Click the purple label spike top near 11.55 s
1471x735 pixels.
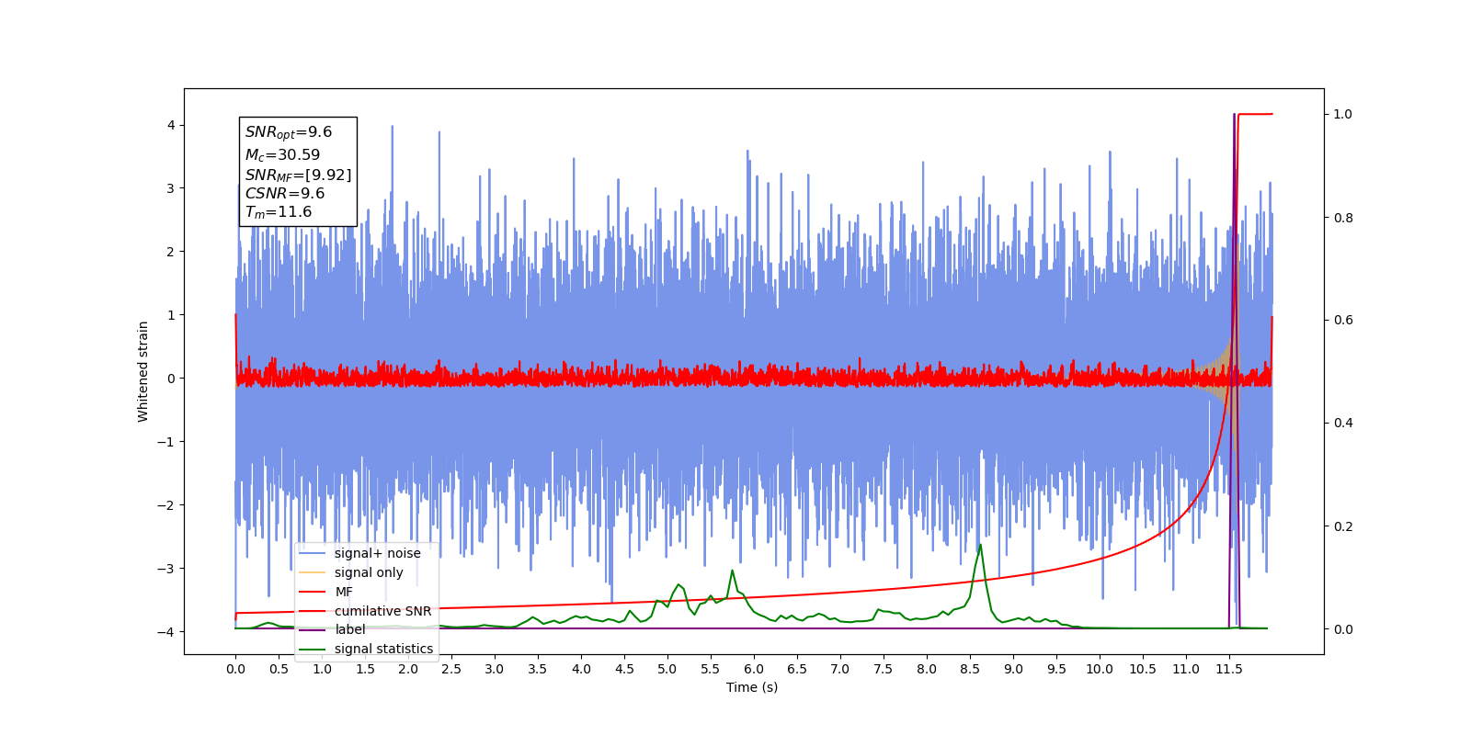(x=1234, y=115)
